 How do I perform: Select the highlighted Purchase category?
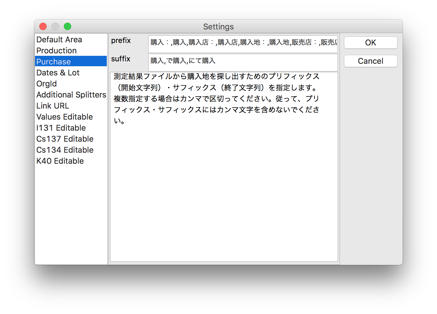pos(71,61)
